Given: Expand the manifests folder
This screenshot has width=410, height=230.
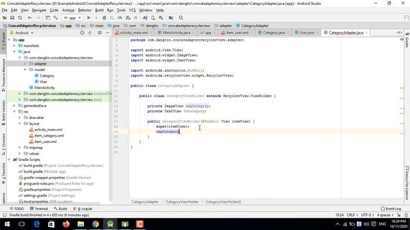Looking at the screenshot, I should click(x=14, y=45).
